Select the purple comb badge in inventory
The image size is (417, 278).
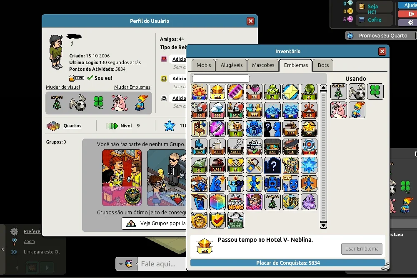pos(236,92)
